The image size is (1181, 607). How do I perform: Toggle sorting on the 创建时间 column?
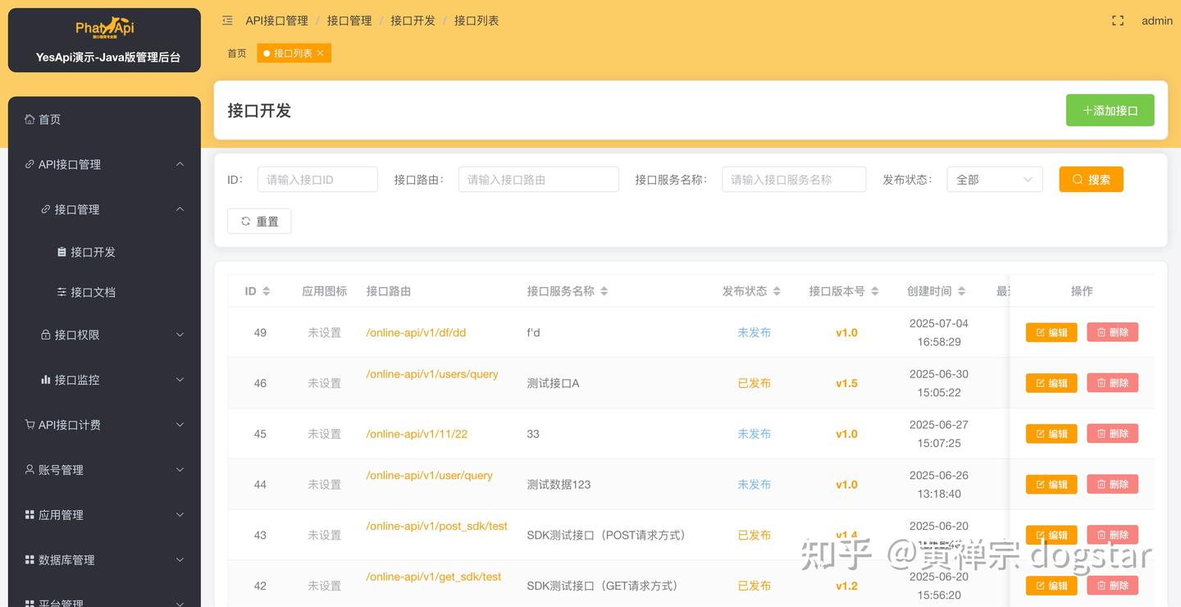click(x=961, y=290)
